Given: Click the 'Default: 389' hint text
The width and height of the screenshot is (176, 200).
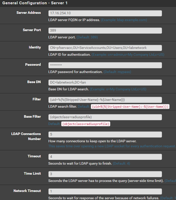Looking at the screenshot, I should 87,37.
